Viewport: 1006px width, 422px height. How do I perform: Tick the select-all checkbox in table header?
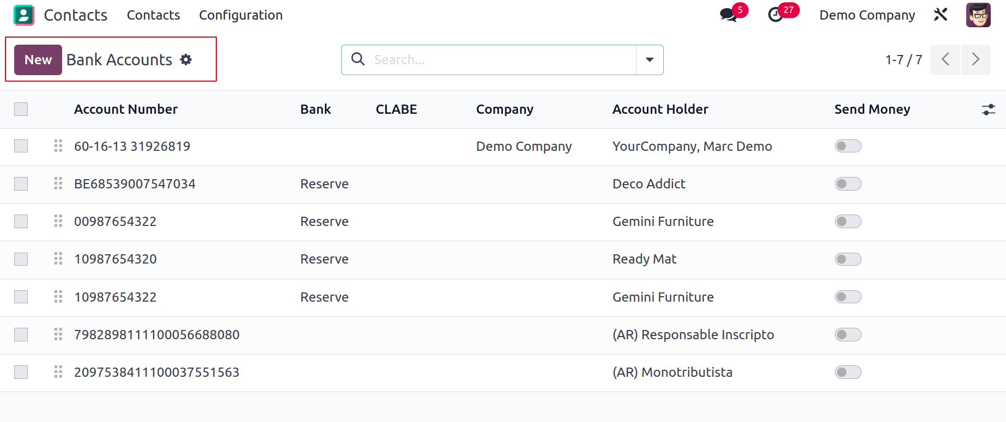(x=21, y=109)
